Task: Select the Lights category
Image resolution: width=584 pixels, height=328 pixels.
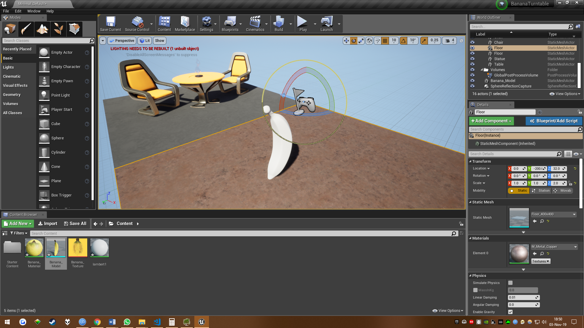Action: [18, 67]
